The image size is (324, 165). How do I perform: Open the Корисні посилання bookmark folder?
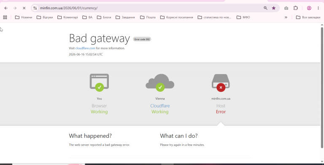pyautogui.click(x=177, y=17)
